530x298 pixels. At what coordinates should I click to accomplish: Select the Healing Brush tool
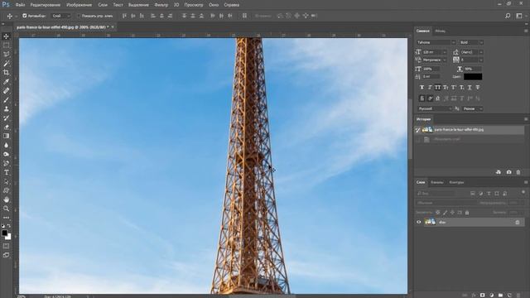(6, 91)
